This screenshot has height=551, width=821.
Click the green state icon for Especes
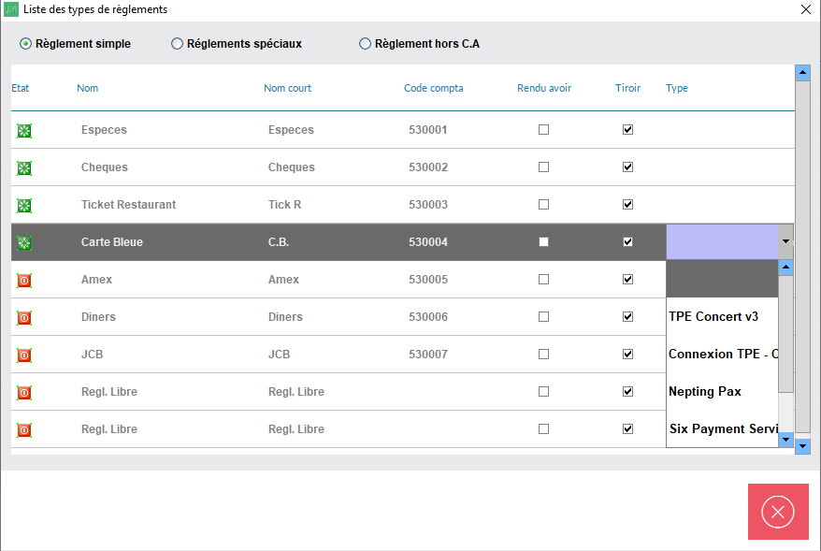coord(24,130)
